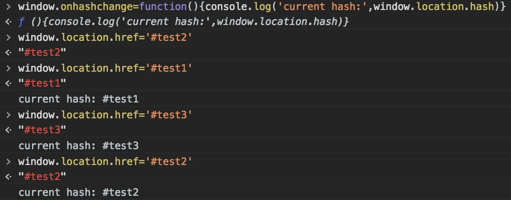Click the last window.location.href='#test2' command text
The height and width of the screenshot is (200, 511).
tap(105, 161)
